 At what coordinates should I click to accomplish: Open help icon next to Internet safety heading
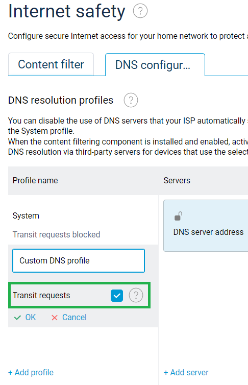140,11
